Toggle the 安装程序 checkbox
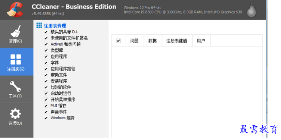 [x=46, y=81]
